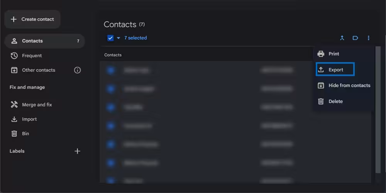Toggle the second contact's checkbox

[111, 89]
